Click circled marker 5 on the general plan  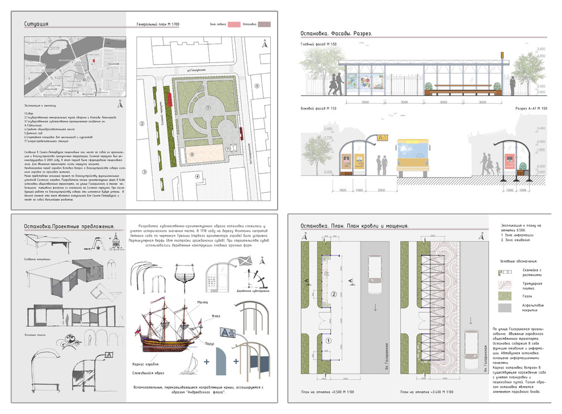point(257,86)
